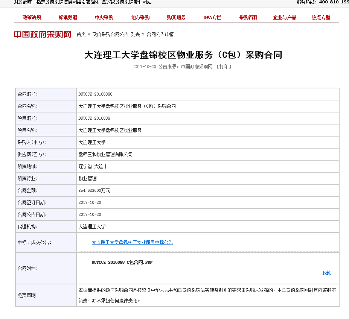Open the 采购百科 section
Screen dimensions: 349x319
(x=248, y=17)
